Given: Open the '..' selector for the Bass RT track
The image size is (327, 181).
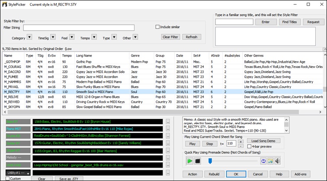Looking at the screenshot, I should tap(168, 122).
